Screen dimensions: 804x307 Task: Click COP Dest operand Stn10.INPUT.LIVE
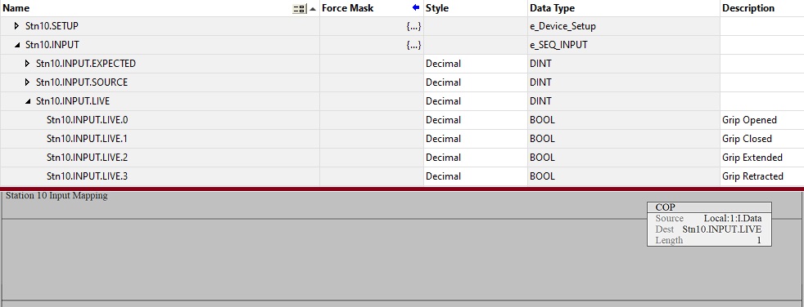722,229
